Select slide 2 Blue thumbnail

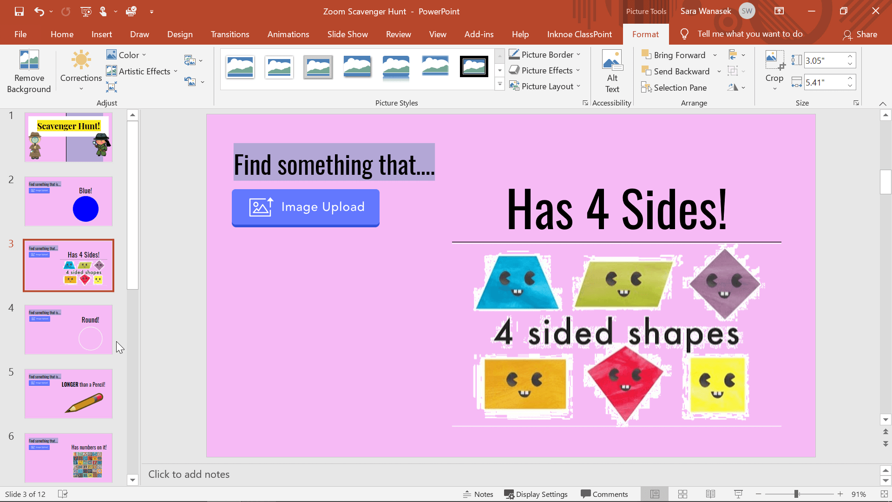click(x=68, y=201)
